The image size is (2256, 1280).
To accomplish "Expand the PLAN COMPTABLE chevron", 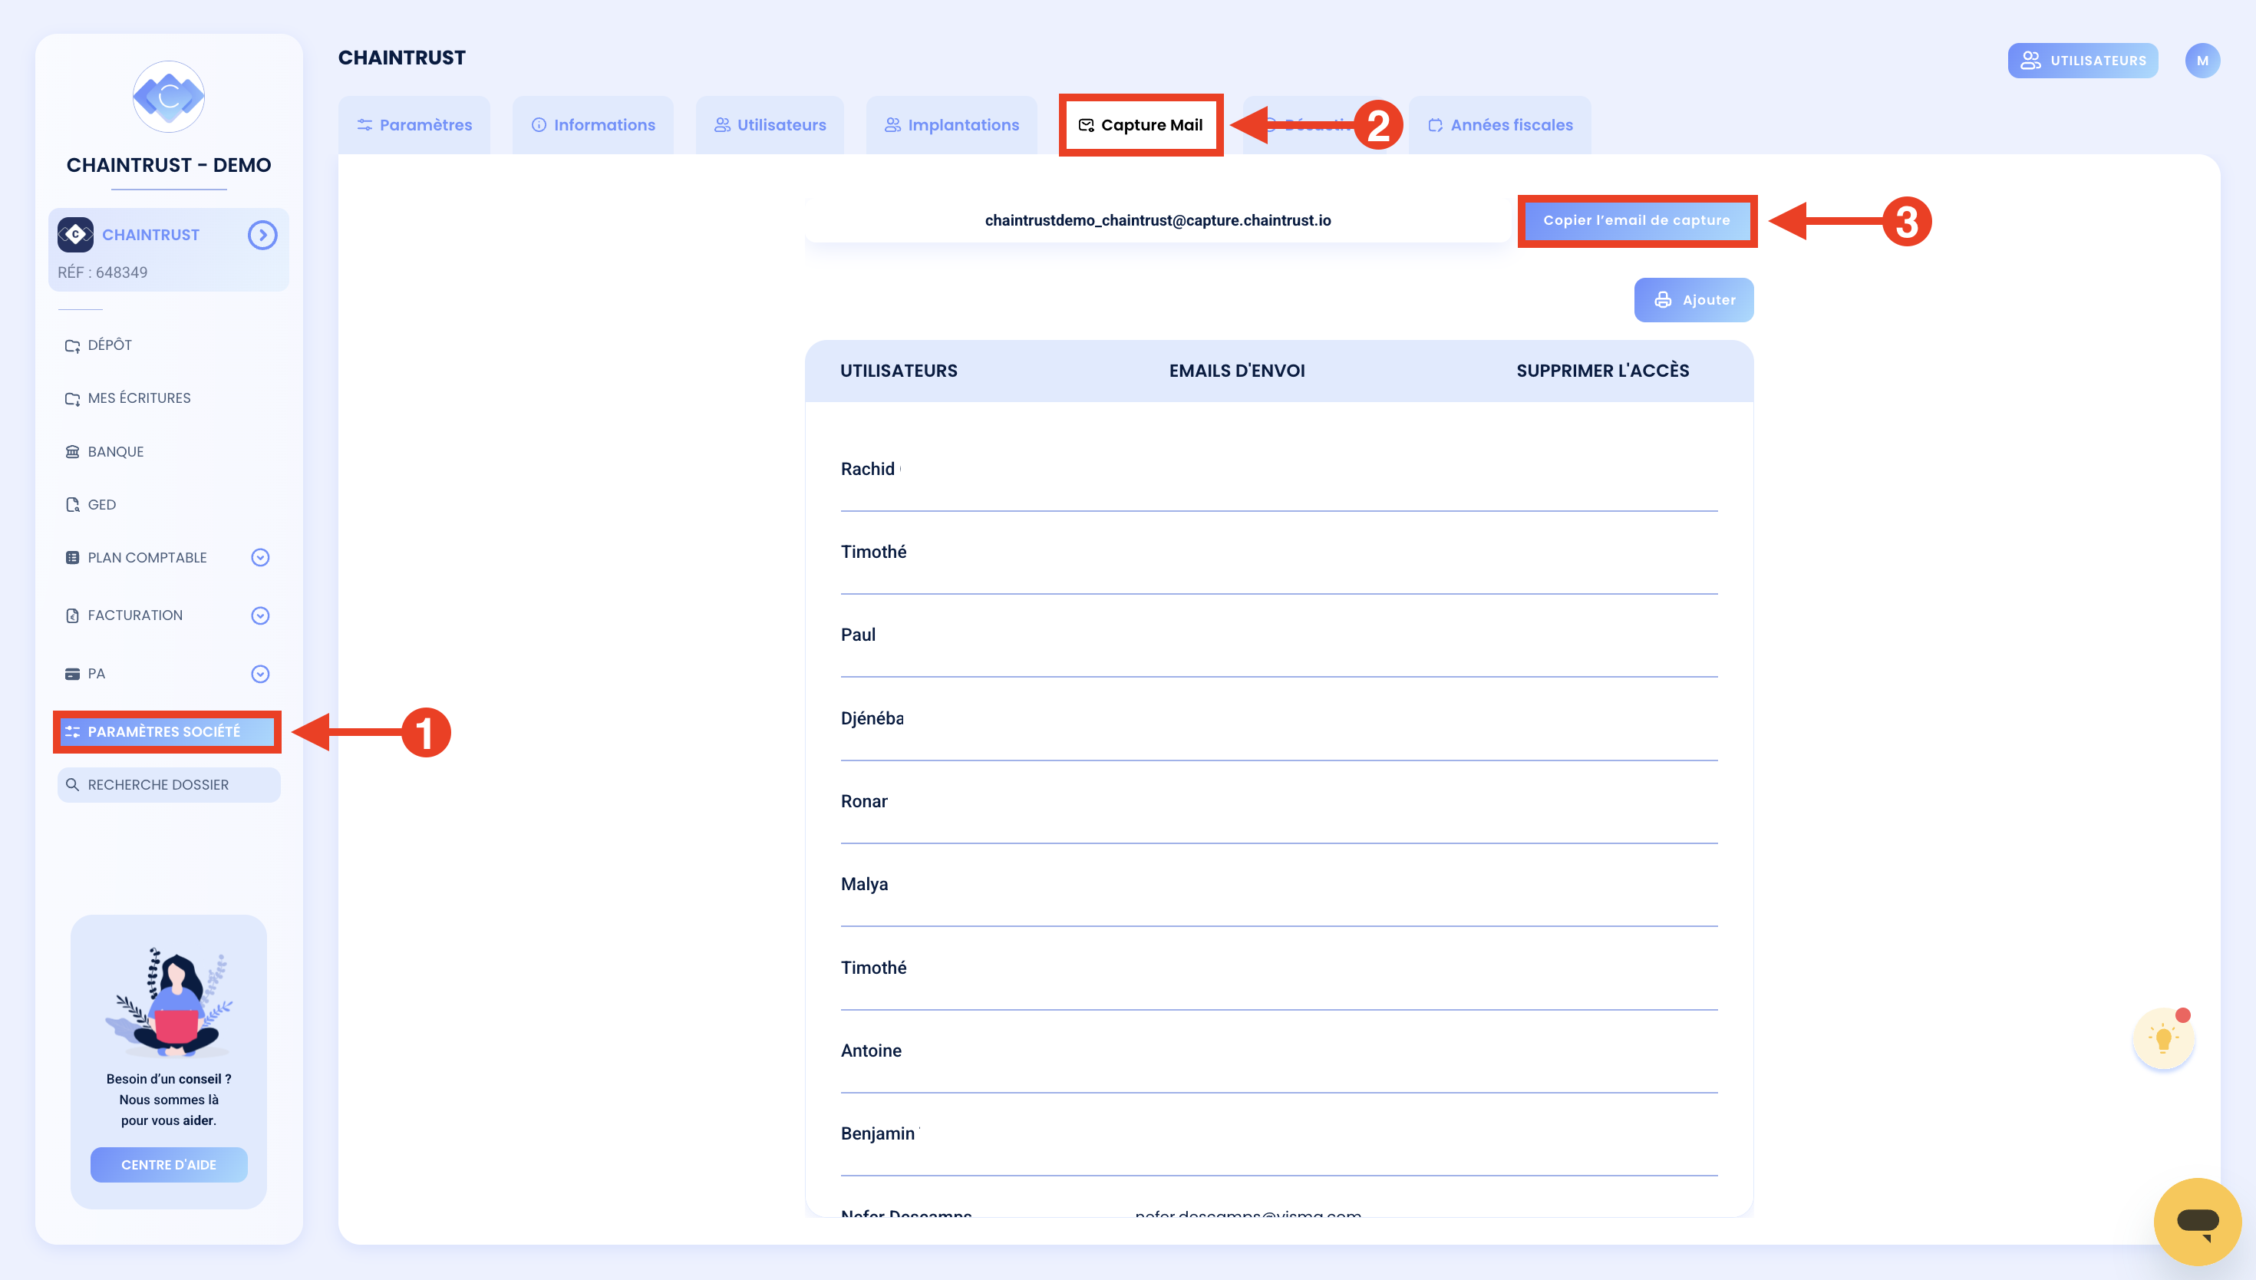I will [260, 557].
